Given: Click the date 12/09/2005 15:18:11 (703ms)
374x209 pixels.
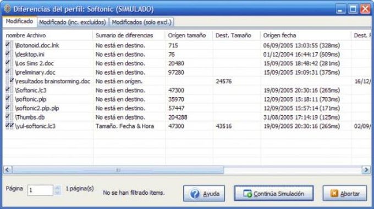Looking at the screenshot, I should 302,99.
